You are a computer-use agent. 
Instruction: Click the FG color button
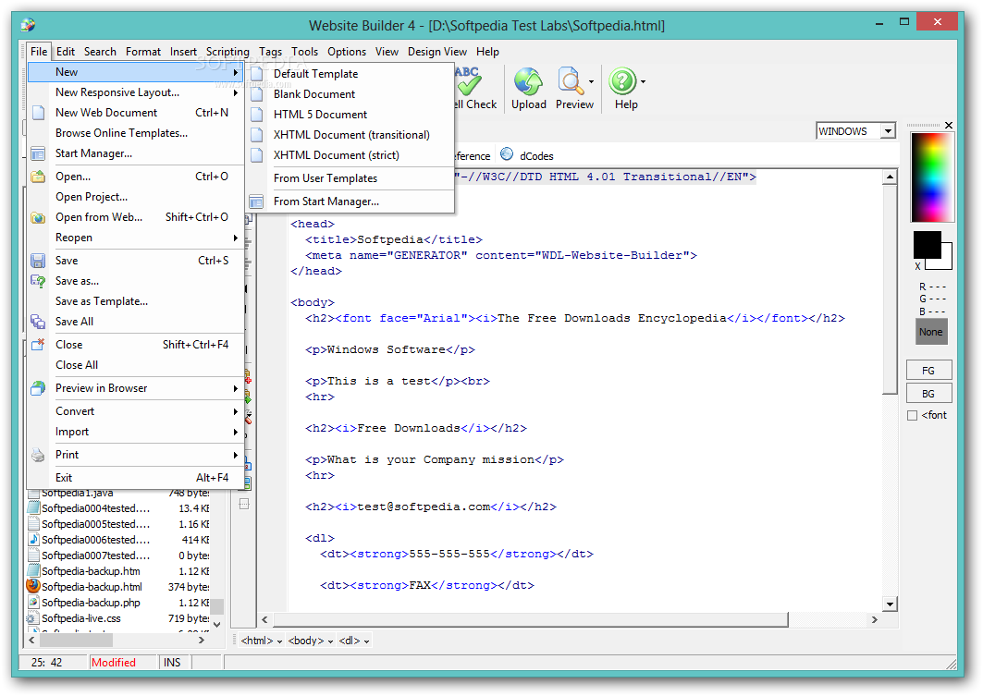tap(929, 371)
